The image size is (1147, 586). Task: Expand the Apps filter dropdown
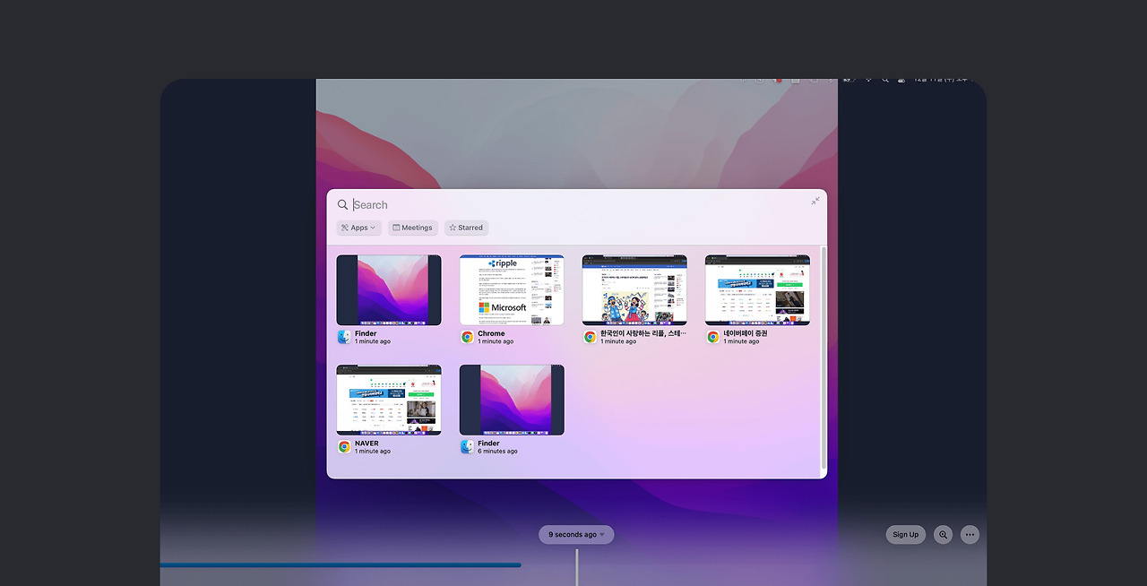[358, 228]
